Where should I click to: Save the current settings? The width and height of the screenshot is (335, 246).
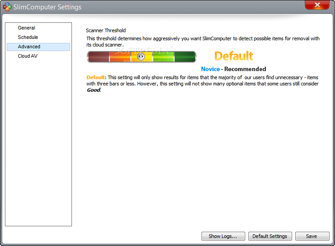(312, 236)
